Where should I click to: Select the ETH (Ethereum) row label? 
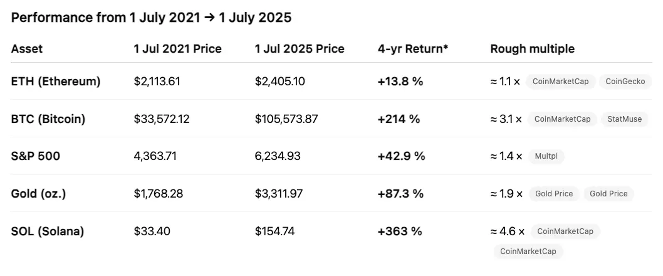(x=56, y=82)
